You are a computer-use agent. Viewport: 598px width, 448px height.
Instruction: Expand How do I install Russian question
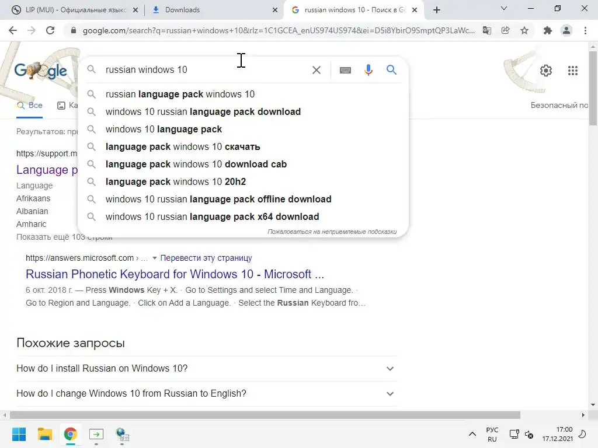tap(207, 369)
